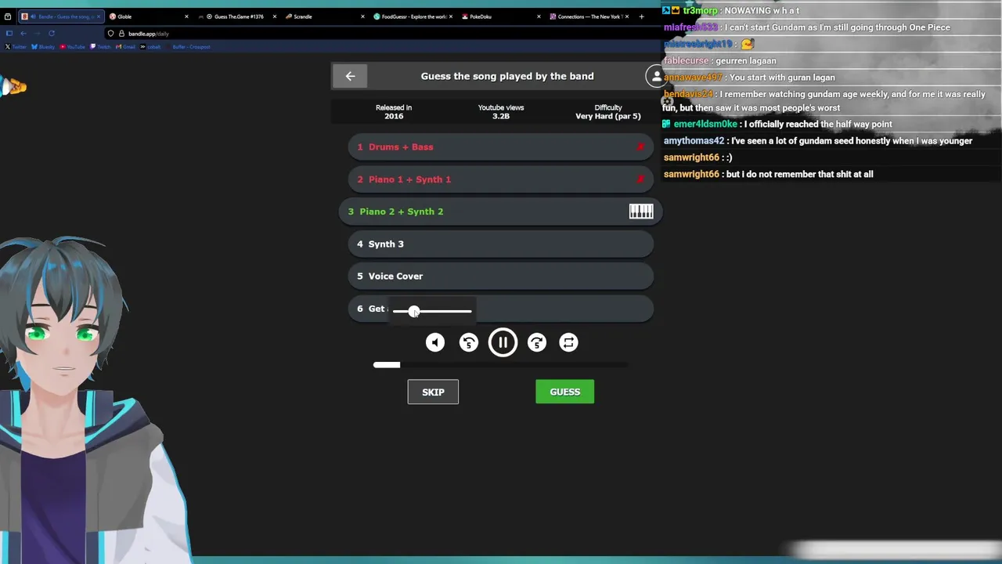Open the Twitter bookmark

click(x=16, y=47)
